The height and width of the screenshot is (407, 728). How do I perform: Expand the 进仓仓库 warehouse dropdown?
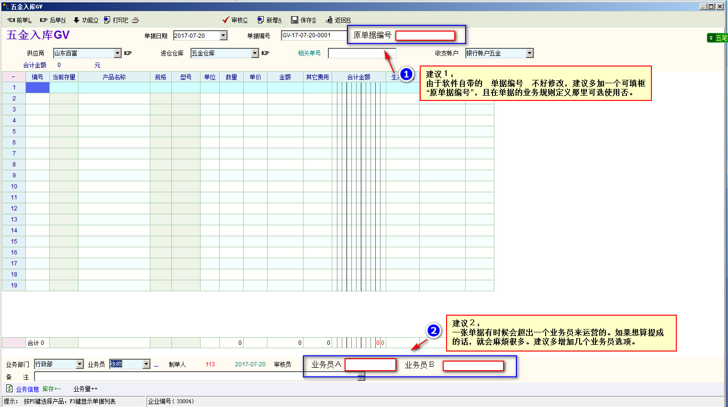tap(255, 54)
